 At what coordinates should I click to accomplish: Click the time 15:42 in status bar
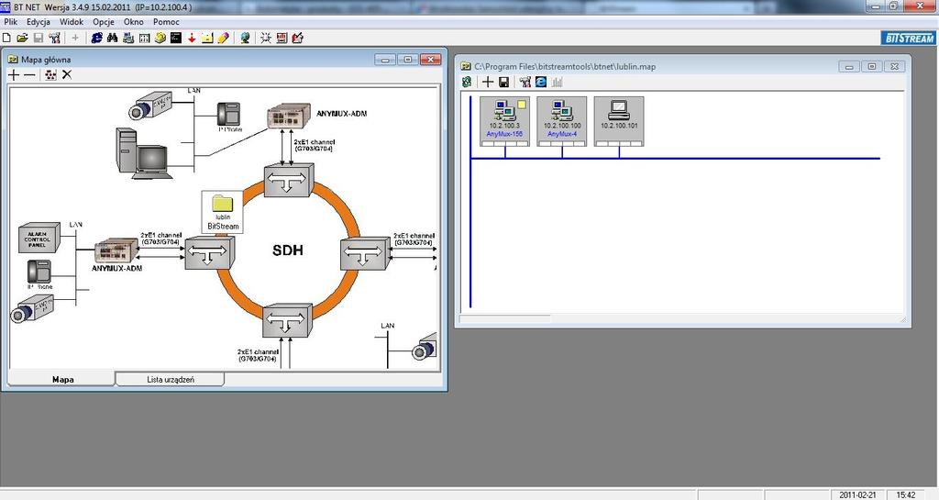(906, 494)
